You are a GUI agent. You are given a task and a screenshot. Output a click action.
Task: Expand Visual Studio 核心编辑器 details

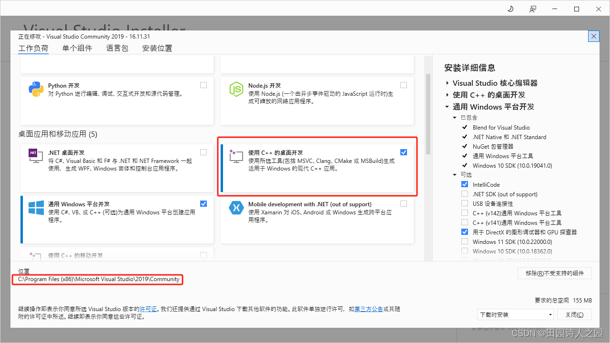click(x=447, y=83)
